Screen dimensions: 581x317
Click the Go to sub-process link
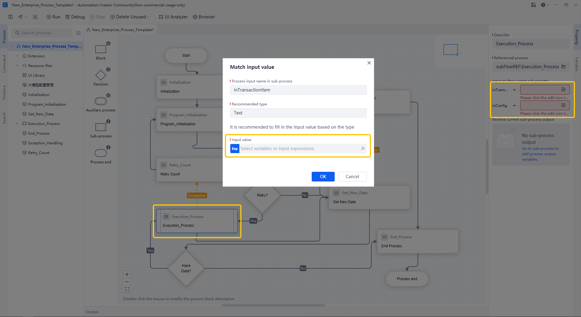[x=540, y=148]
